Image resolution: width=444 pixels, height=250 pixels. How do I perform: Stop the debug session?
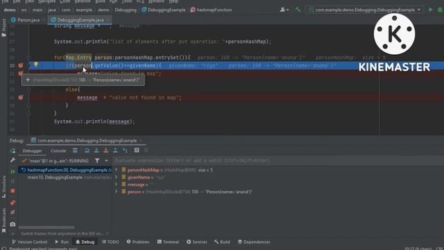click(12, 191)
